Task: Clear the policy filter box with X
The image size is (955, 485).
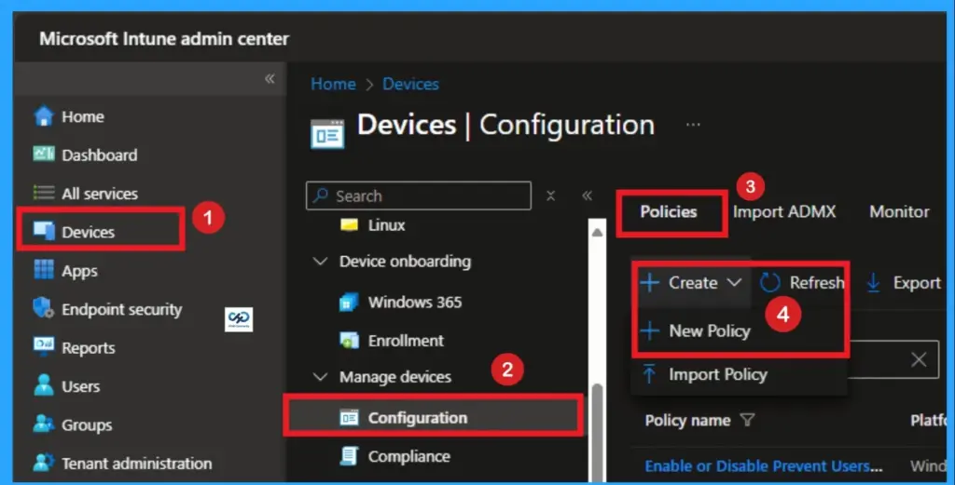Action: (919, 359)
